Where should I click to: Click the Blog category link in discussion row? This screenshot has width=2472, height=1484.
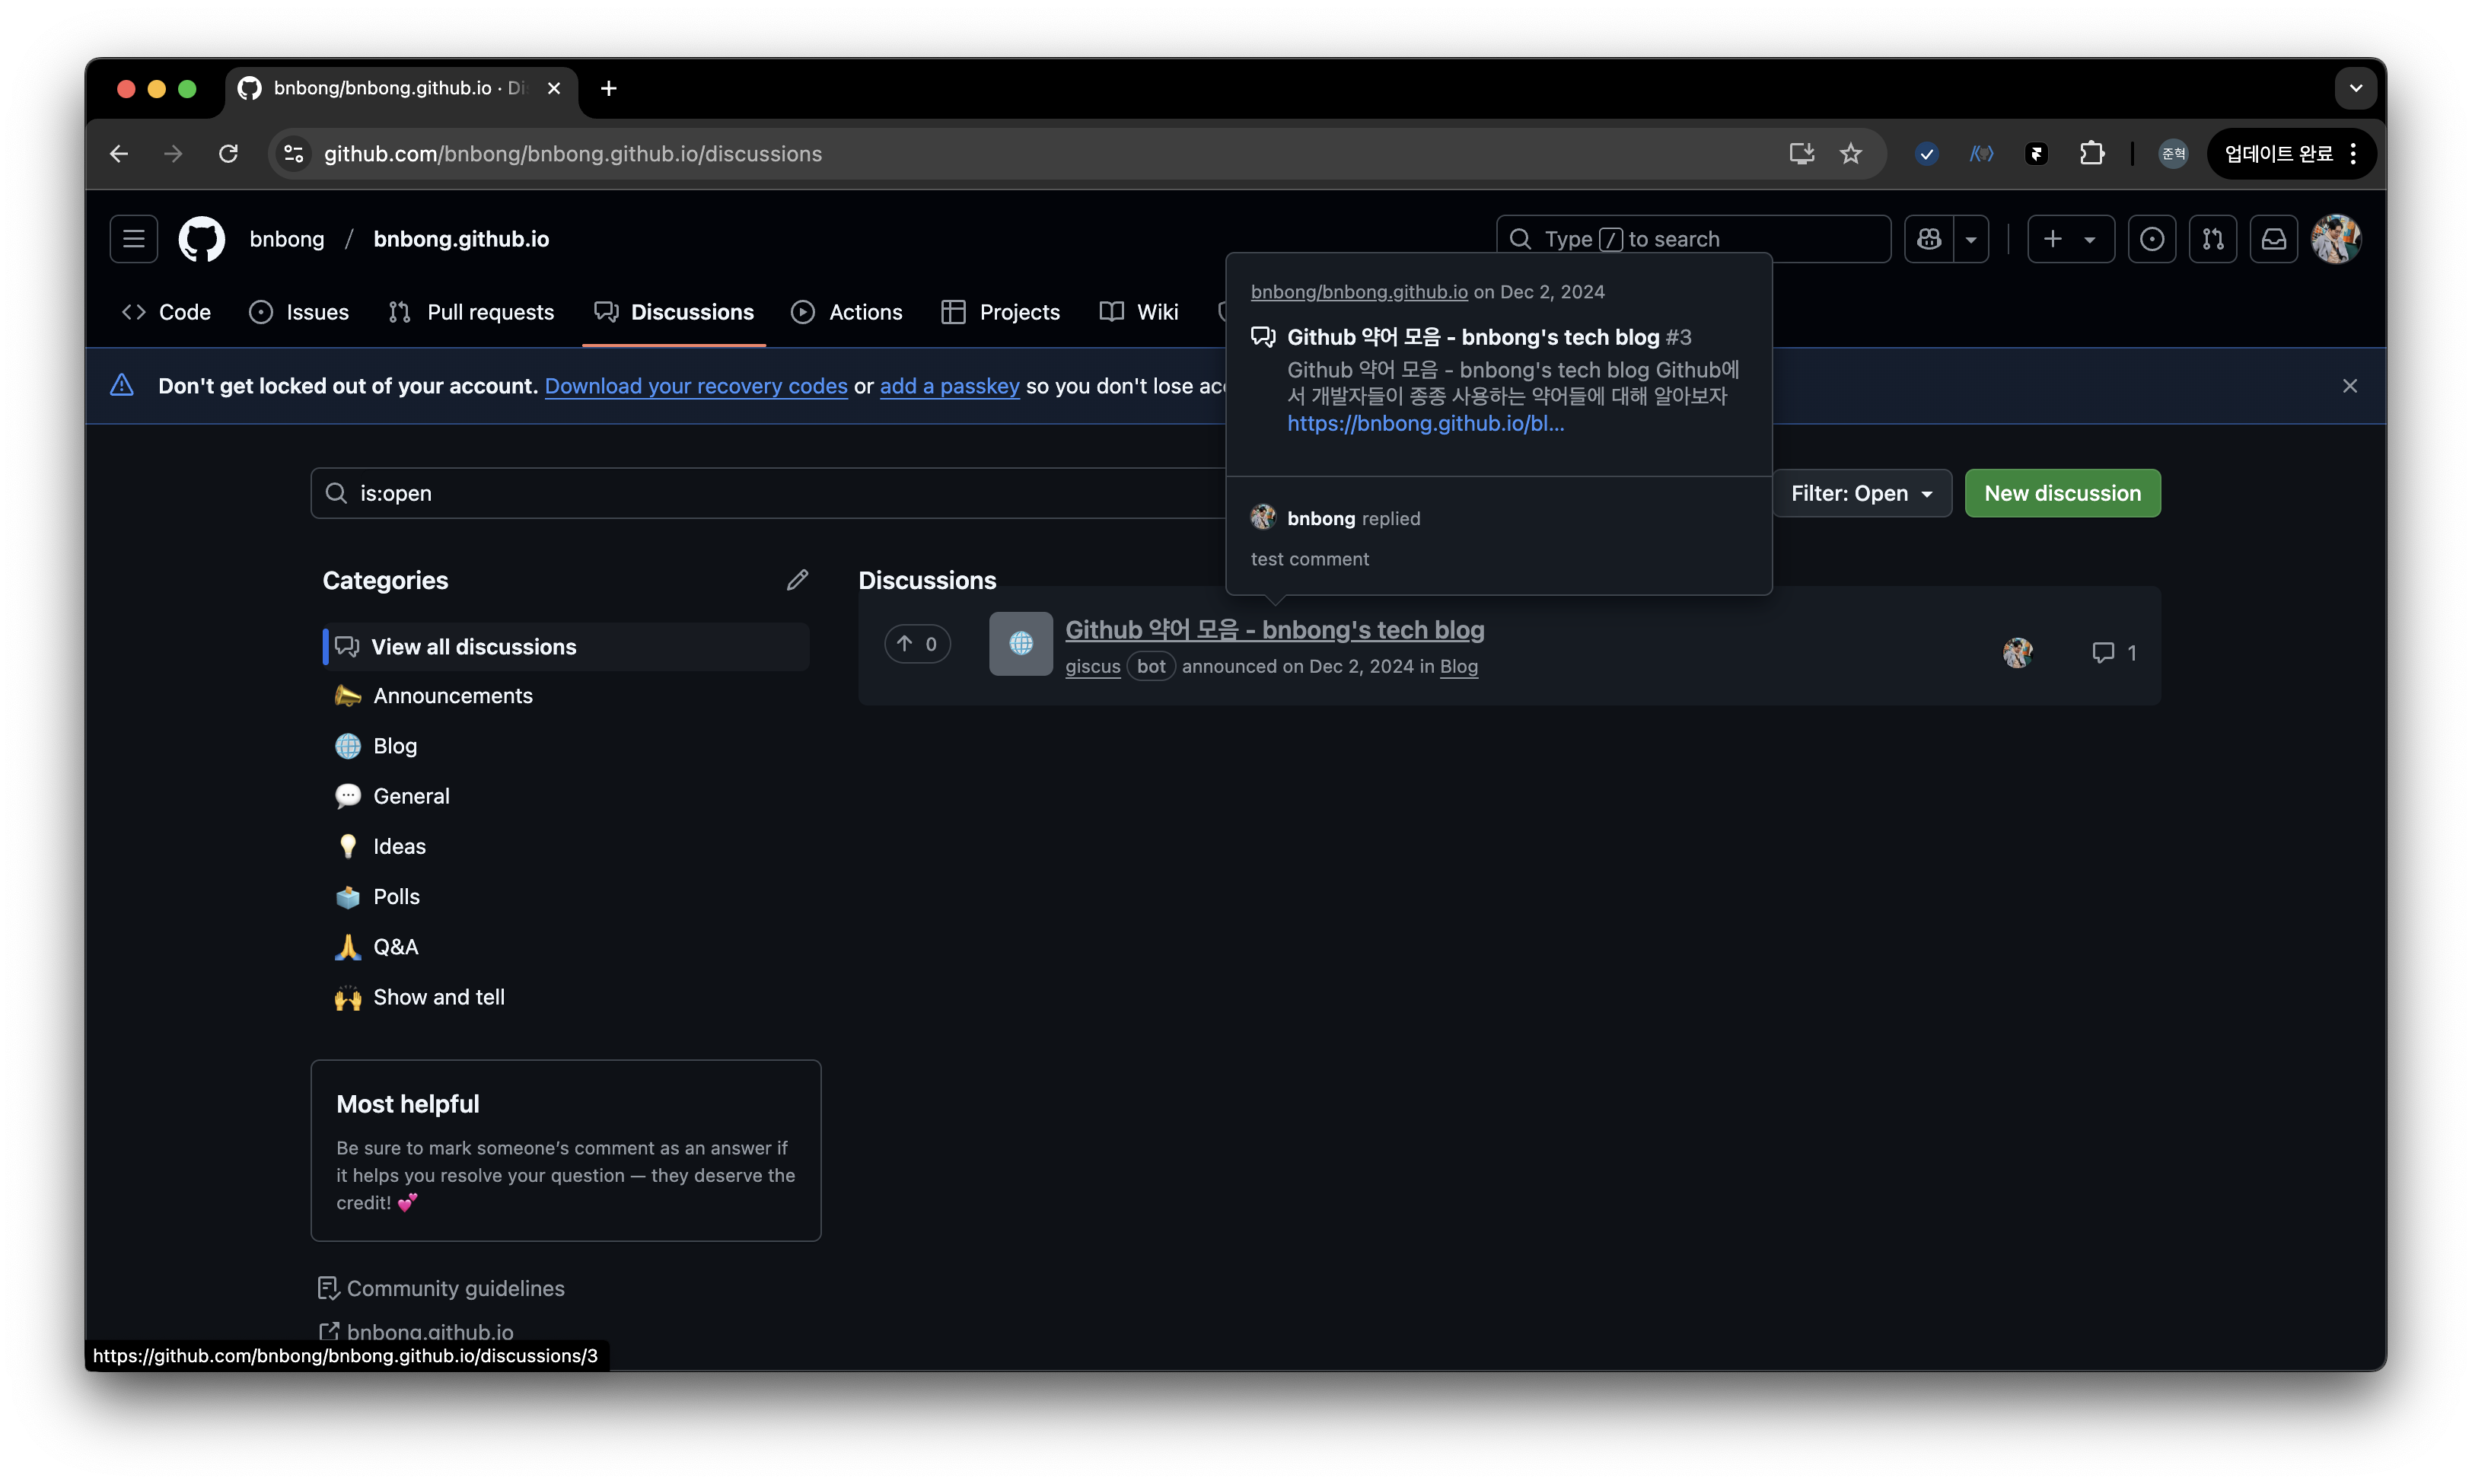point(1459,667)
